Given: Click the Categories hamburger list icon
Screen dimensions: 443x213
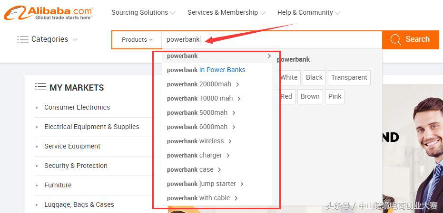Looking at the screenshot, I should tap(23, 39).
